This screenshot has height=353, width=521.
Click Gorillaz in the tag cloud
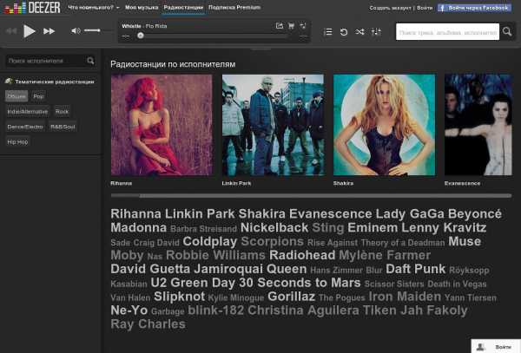coord(291,297)
